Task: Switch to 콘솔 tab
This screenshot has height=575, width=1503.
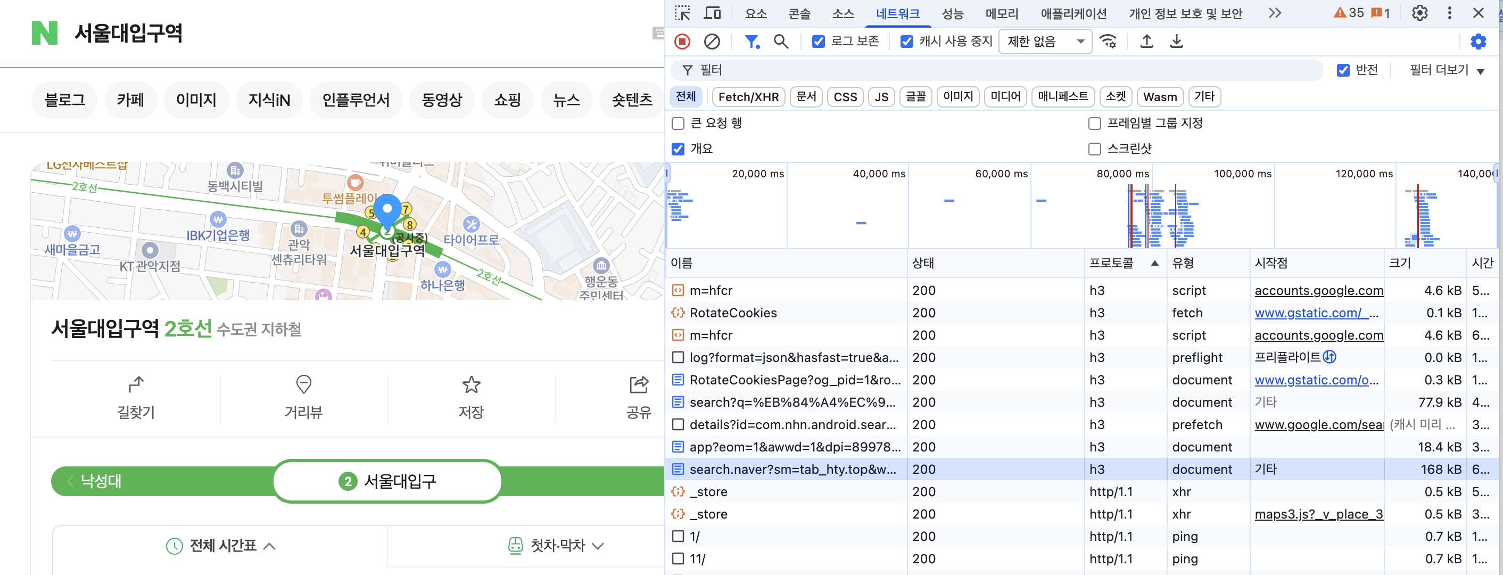Action: pyautogui.click(x=799, y=13)
